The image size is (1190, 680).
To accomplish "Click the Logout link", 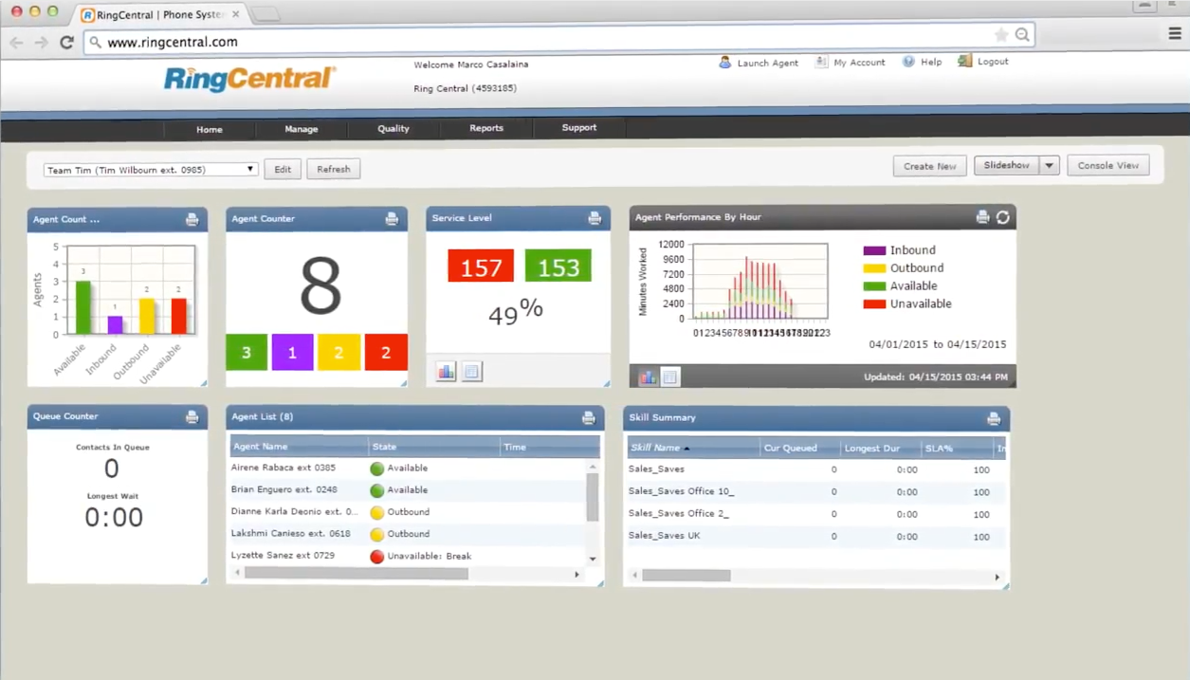I will pos(993,61).
